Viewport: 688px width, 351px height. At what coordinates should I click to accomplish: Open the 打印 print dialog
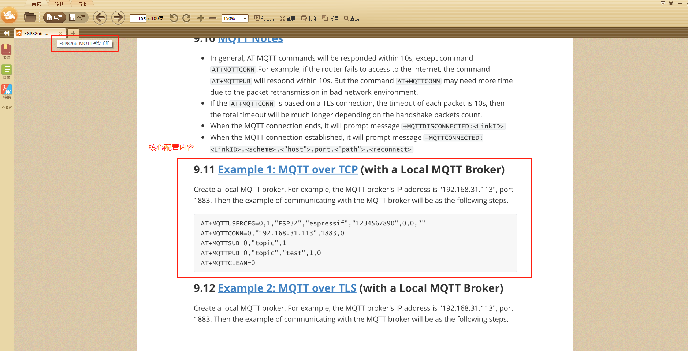(x=309, y=18)
